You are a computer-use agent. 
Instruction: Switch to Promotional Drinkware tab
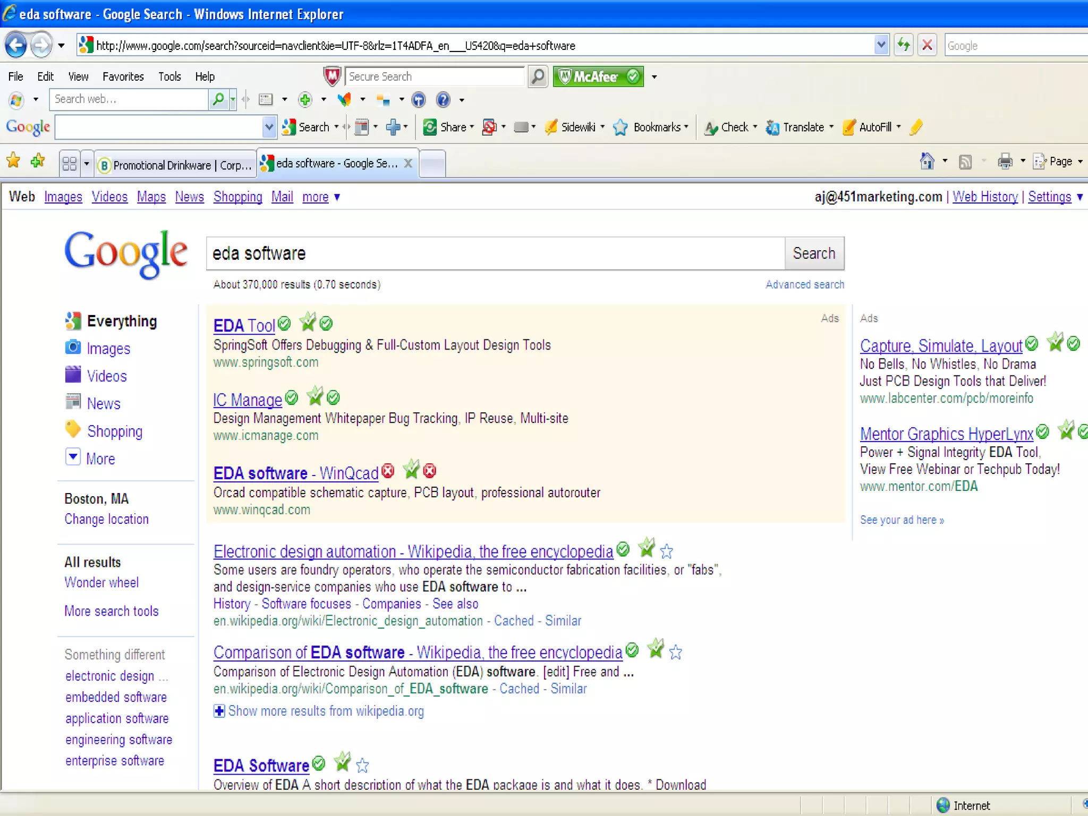coord(176,165)
